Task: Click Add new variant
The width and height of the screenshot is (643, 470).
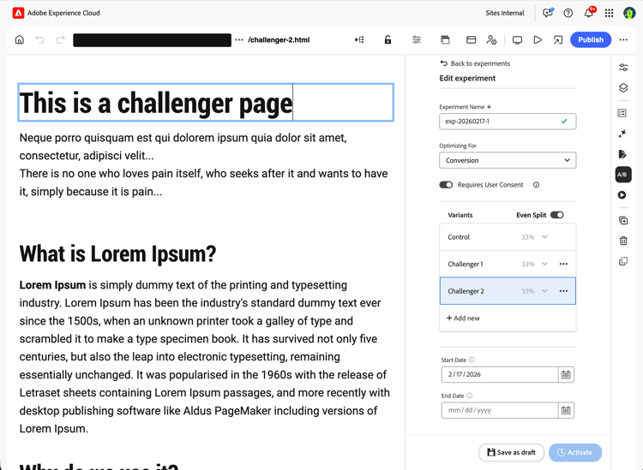Action: coord(463,318)
